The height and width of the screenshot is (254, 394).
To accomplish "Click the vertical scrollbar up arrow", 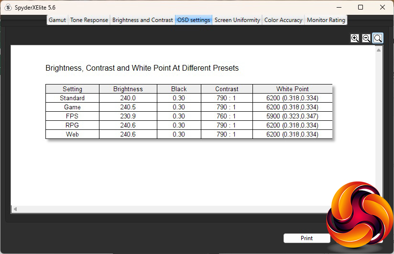I will click(x=378, y=50).
